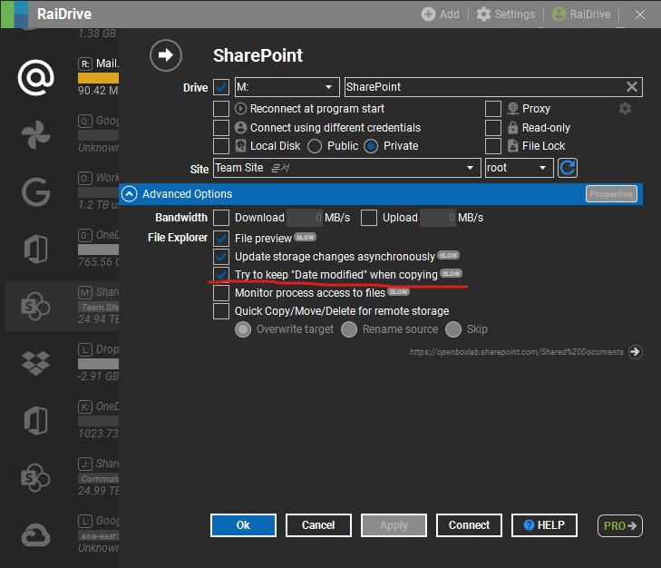
Task: Select the Google G icon in sidebar
Action: [x=36, y=191]
